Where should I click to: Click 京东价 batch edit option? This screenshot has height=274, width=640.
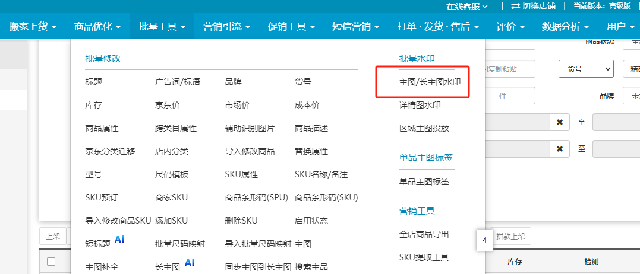pyautogui.click(x=168, y=105)
